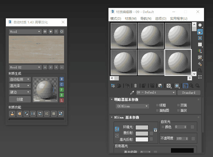
Task: Open the 09 - Default material name dropdown
Action: [x=156, y=92]
